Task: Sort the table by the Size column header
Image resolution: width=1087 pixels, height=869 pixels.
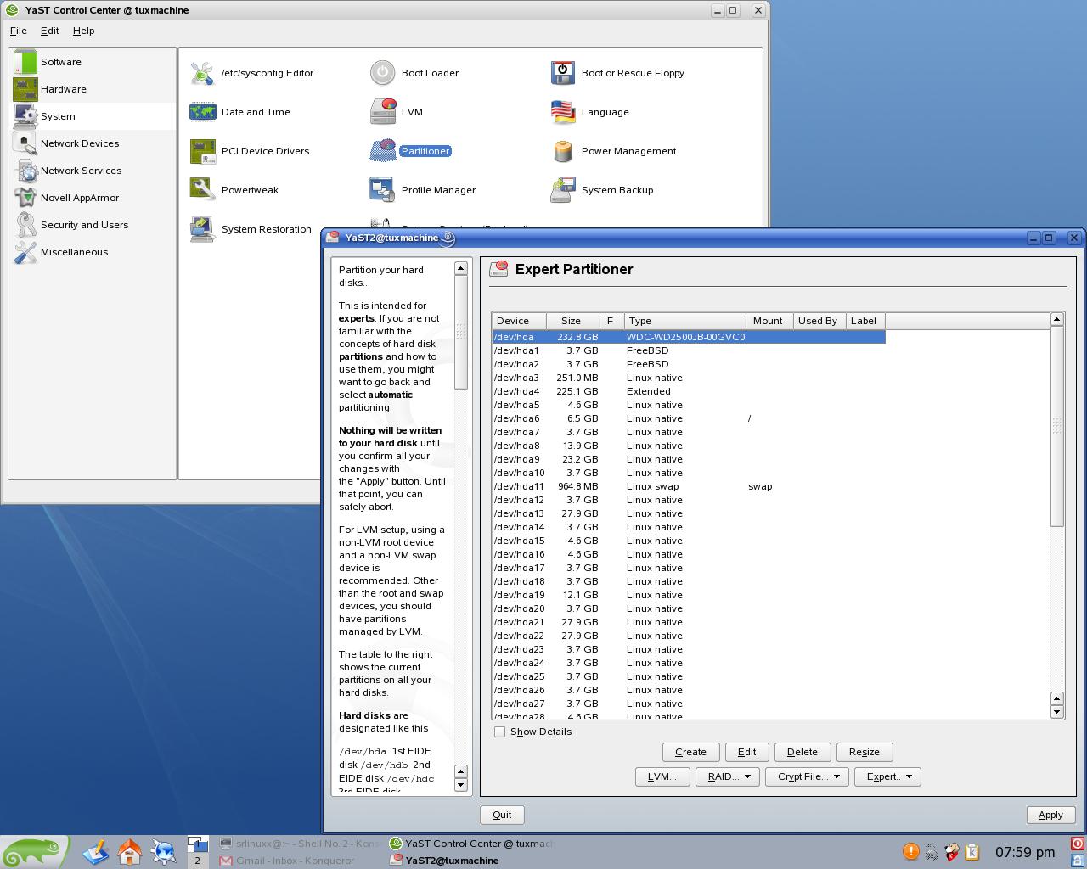Action: click(x=572, y=321)
